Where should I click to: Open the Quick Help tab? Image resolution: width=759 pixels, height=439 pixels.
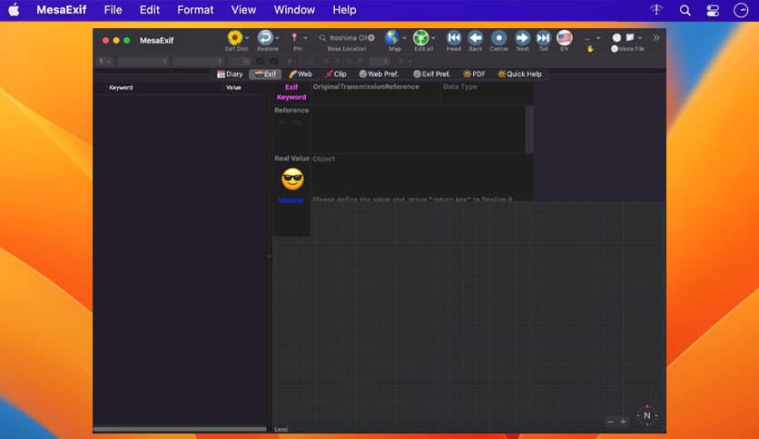(x=519, y=74)
